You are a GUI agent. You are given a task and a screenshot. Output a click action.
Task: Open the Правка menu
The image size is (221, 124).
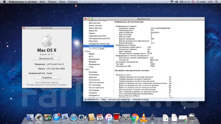coord(52,2)
